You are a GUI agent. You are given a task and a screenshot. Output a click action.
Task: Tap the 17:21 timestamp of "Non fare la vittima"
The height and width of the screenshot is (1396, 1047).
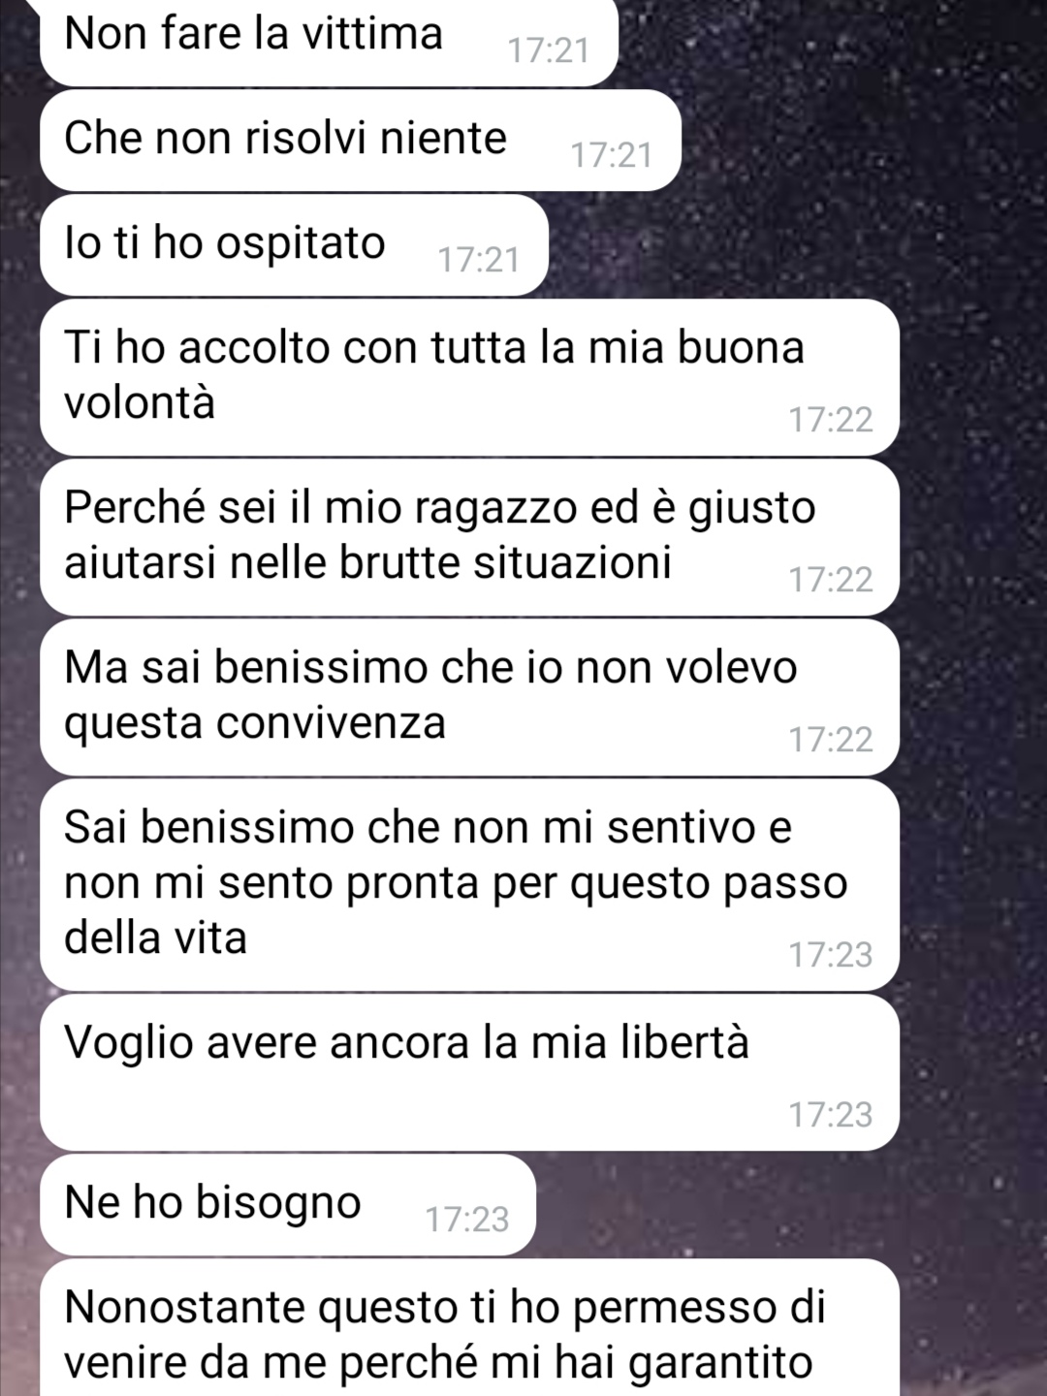click(549, 50)
